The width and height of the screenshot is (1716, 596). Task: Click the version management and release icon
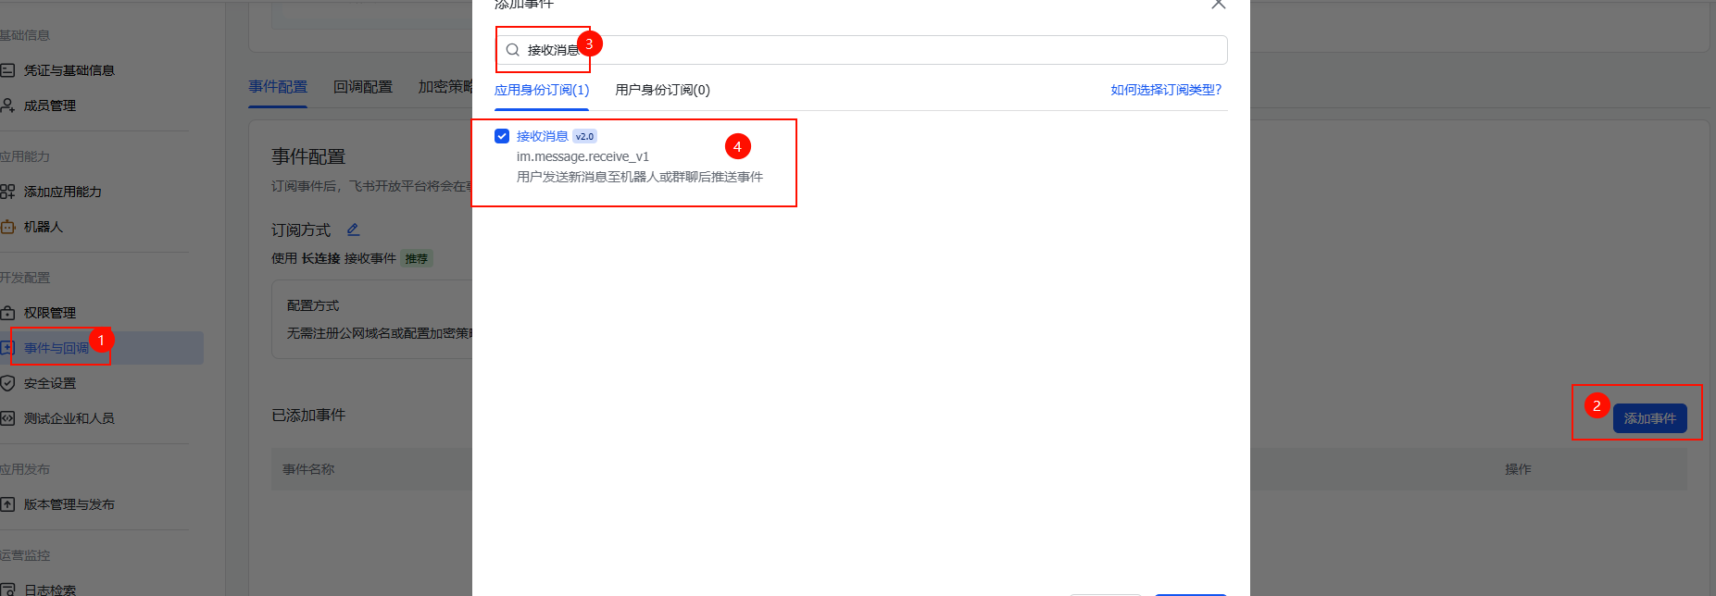pos(7,504)
